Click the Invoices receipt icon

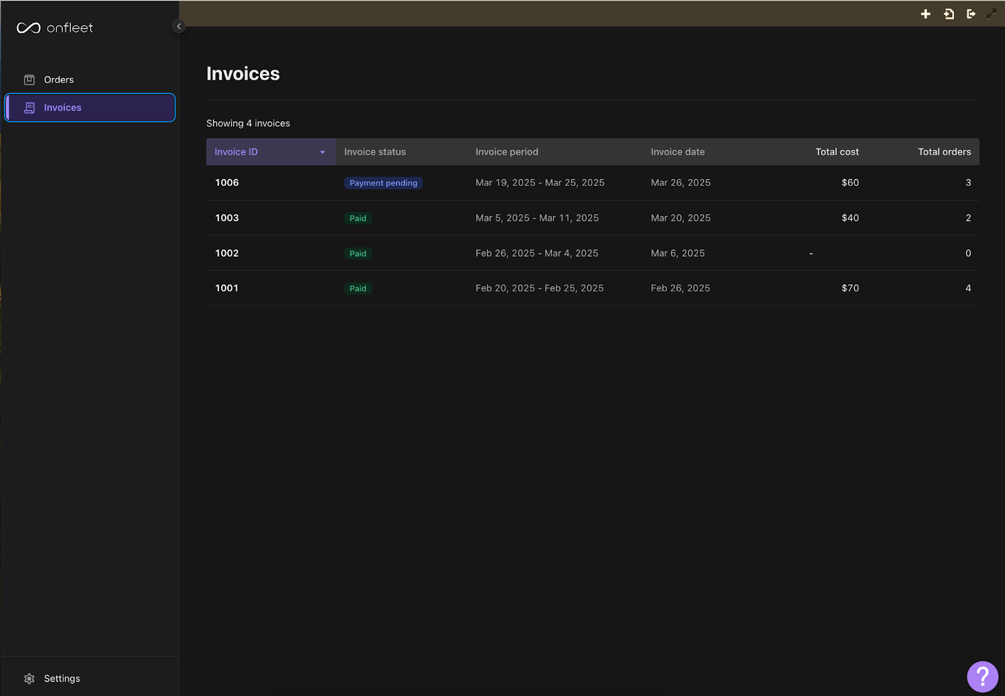(30, 108)
